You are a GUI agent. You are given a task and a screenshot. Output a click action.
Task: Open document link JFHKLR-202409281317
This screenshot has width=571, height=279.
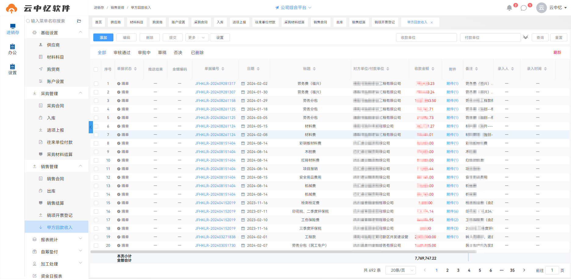coord(215,84)
